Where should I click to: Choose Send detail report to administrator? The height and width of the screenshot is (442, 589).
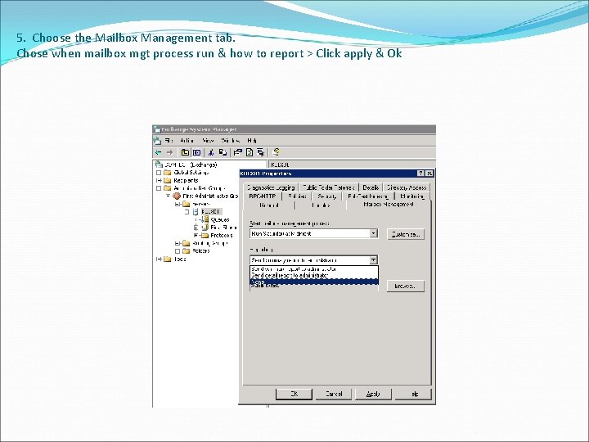click(x=313, y=275)
